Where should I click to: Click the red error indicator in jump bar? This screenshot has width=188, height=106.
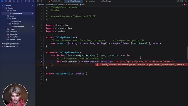point(184,5)
